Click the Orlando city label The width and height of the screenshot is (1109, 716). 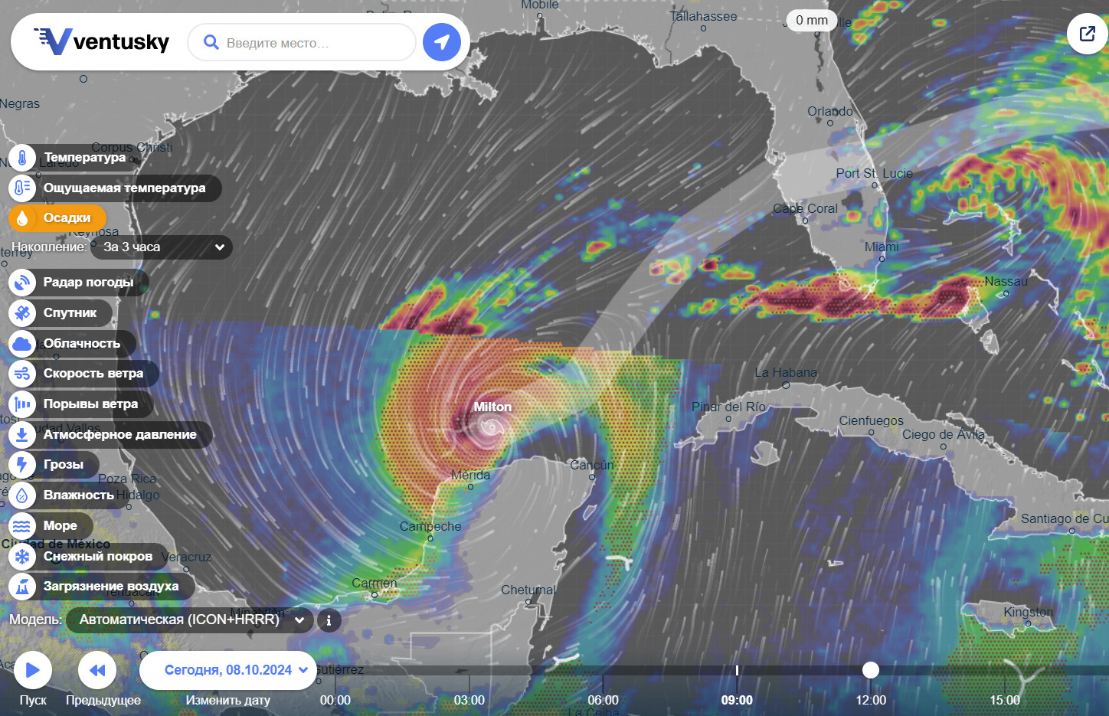pyautogui.click(x=830, y=111)
